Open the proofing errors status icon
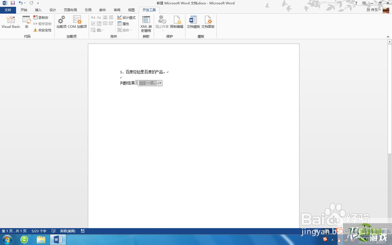 (54, 231)
